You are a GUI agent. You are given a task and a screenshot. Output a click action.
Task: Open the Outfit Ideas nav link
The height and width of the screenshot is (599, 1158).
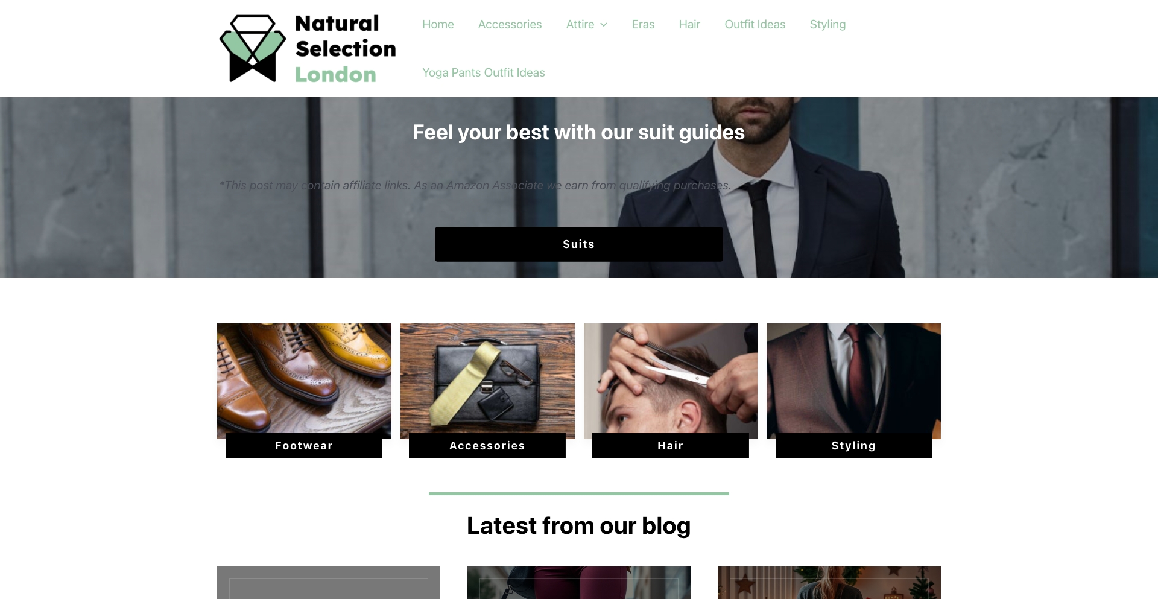pyautogui.click(x=755, y=24)
